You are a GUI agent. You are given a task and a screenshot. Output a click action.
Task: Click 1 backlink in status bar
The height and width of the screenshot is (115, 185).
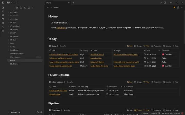point(145,113)
